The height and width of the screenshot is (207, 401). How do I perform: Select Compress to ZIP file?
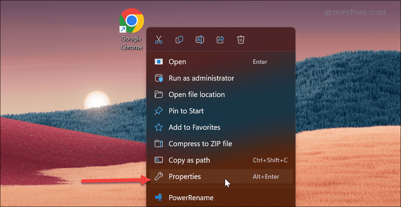[x=221, y=144]
